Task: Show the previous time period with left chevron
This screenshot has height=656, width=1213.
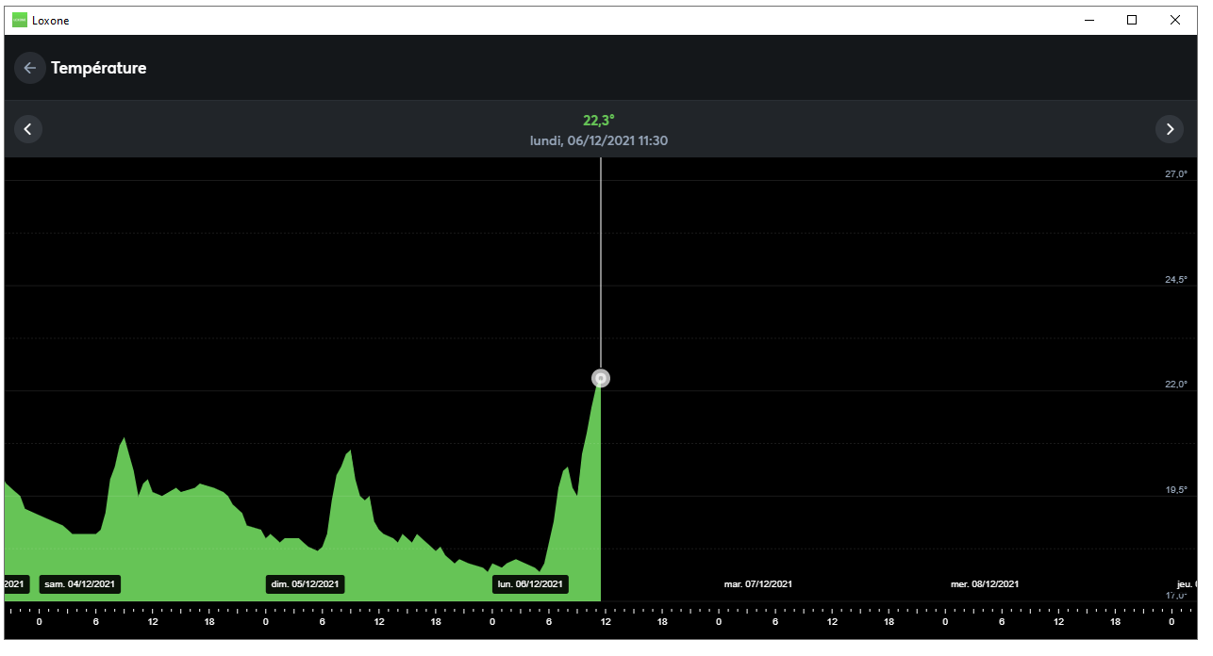Action: [28, 129]
